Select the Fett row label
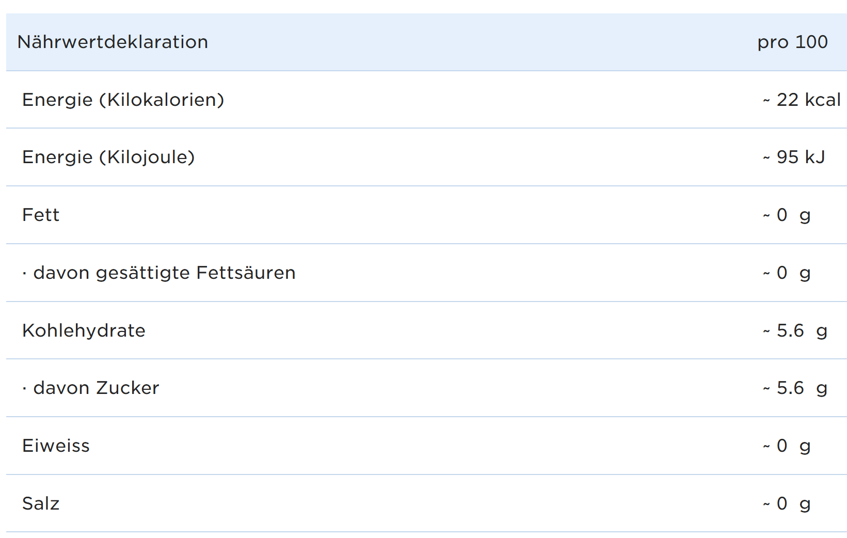This screenshot has width=847, height=538. coord(41,215)
